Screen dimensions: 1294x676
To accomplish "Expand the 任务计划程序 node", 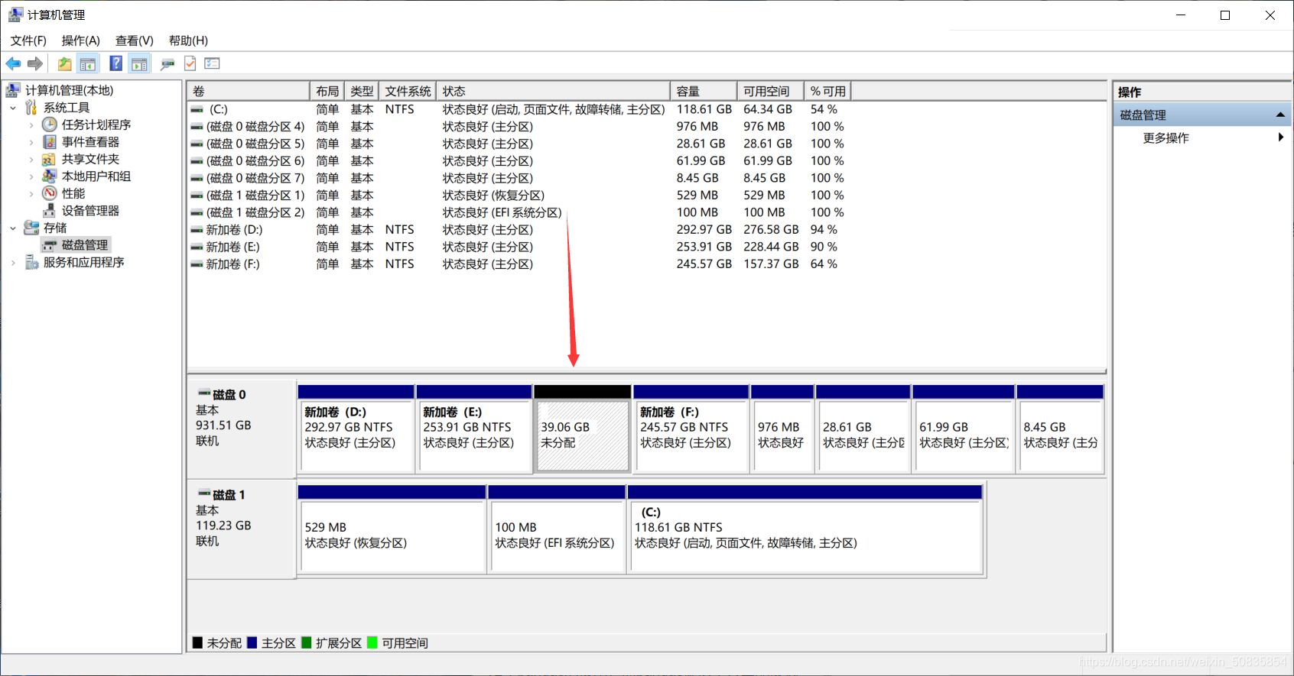I will pos(31,125).
